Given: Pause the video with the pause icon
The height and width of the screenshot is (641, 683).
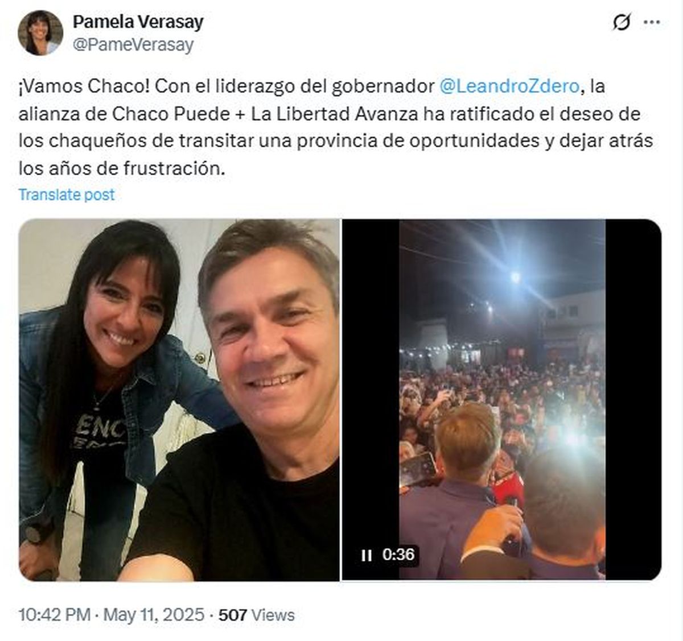Looking at the screenshot, I should tap(367, 555).
